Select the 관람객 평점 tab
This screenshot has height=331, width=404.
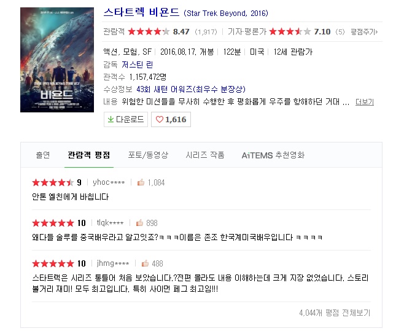(89, 155)
